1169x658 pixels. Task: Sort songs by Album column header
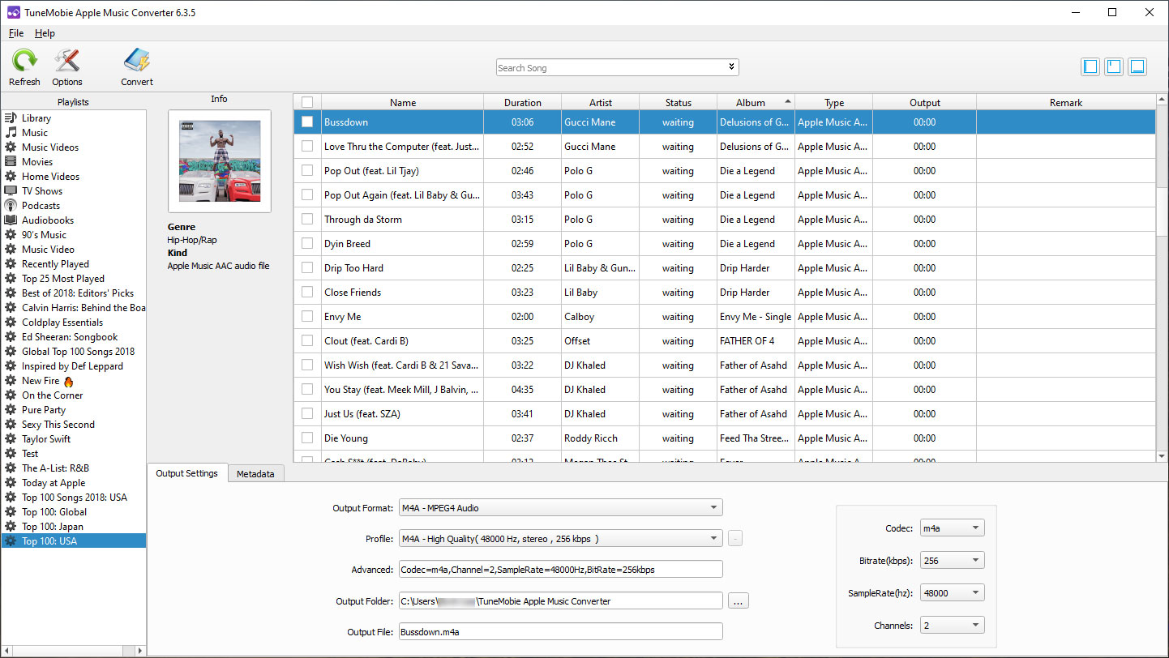point(756,102)
